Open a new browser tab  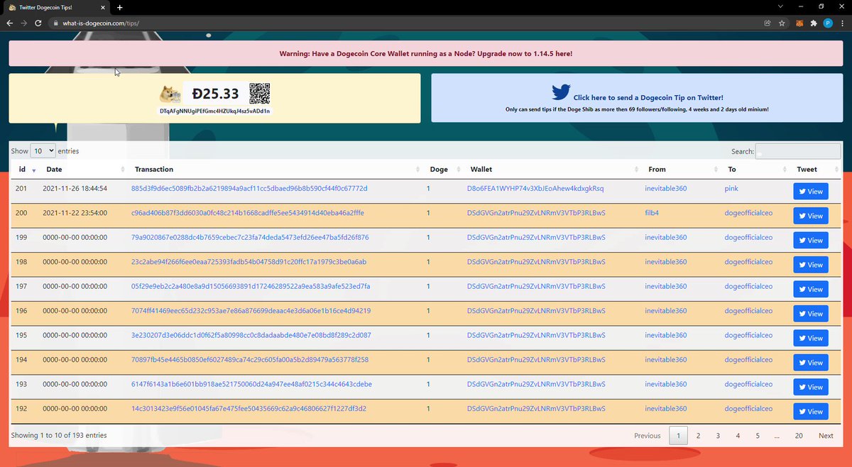tap(120, 7)
